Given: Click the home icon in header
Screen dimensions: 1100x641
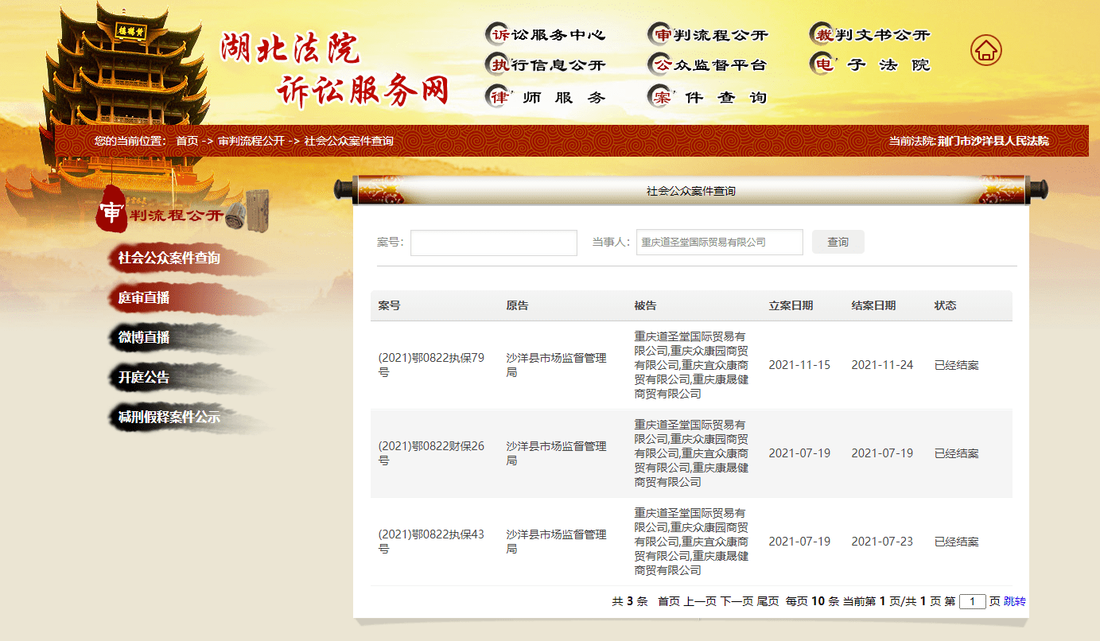Looking at the screenshot, I should pos(985,50).
